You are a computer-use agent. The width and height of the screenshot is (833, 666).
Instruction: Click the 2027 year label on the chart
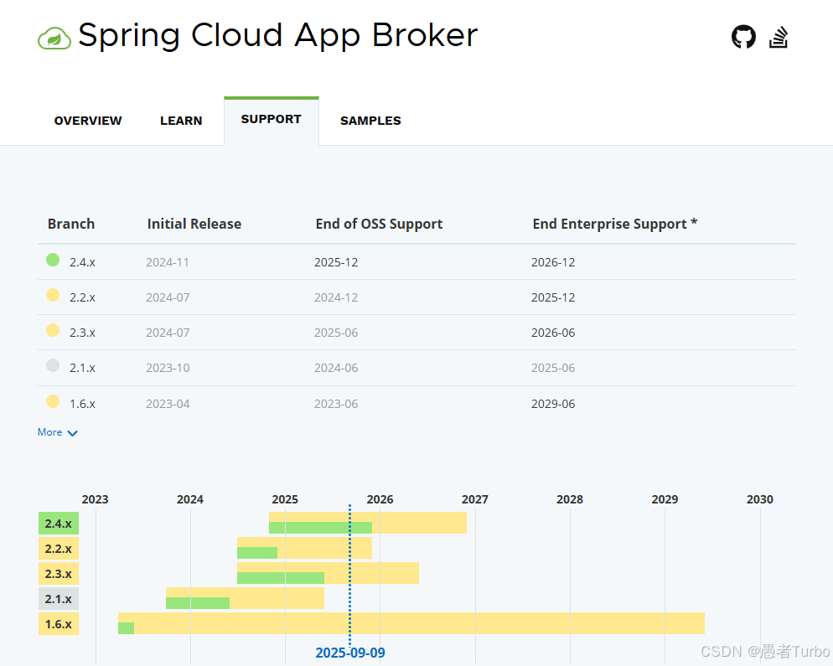475,499
